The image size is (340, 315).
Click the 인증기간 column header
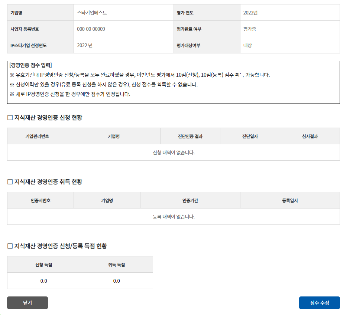click(x=190, y=200)
